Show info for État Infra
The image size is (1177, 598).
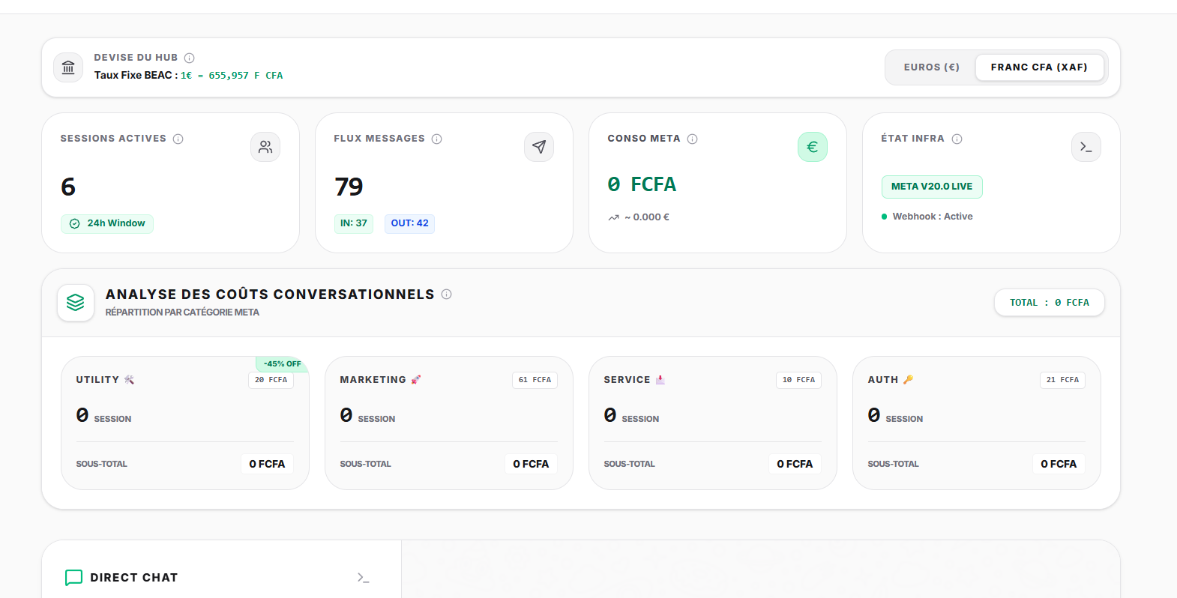click(957, 139)
